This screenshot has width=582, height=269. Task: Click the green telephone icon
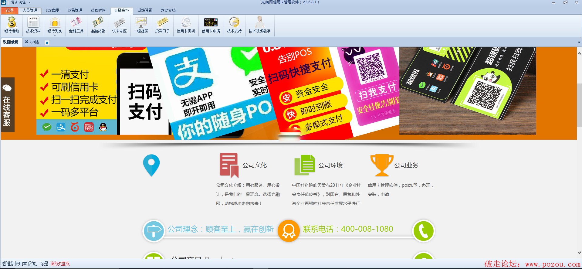423,231
